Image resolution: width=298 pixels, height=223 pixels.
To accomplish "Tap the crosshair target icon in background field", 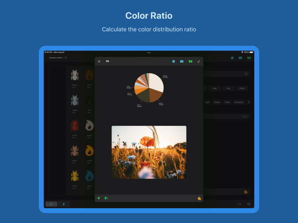I will [x=246, y=74].
